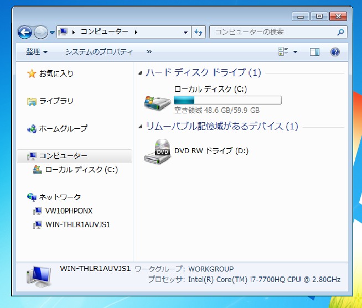The height and width of the screenshot is (308, 362).
Task: Click the C: drive icon in navigation tree
Action: (38, 170)
